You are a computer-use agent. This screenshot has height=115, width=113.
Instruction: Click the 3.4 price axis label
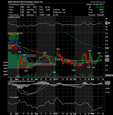[x=107, y=41]
